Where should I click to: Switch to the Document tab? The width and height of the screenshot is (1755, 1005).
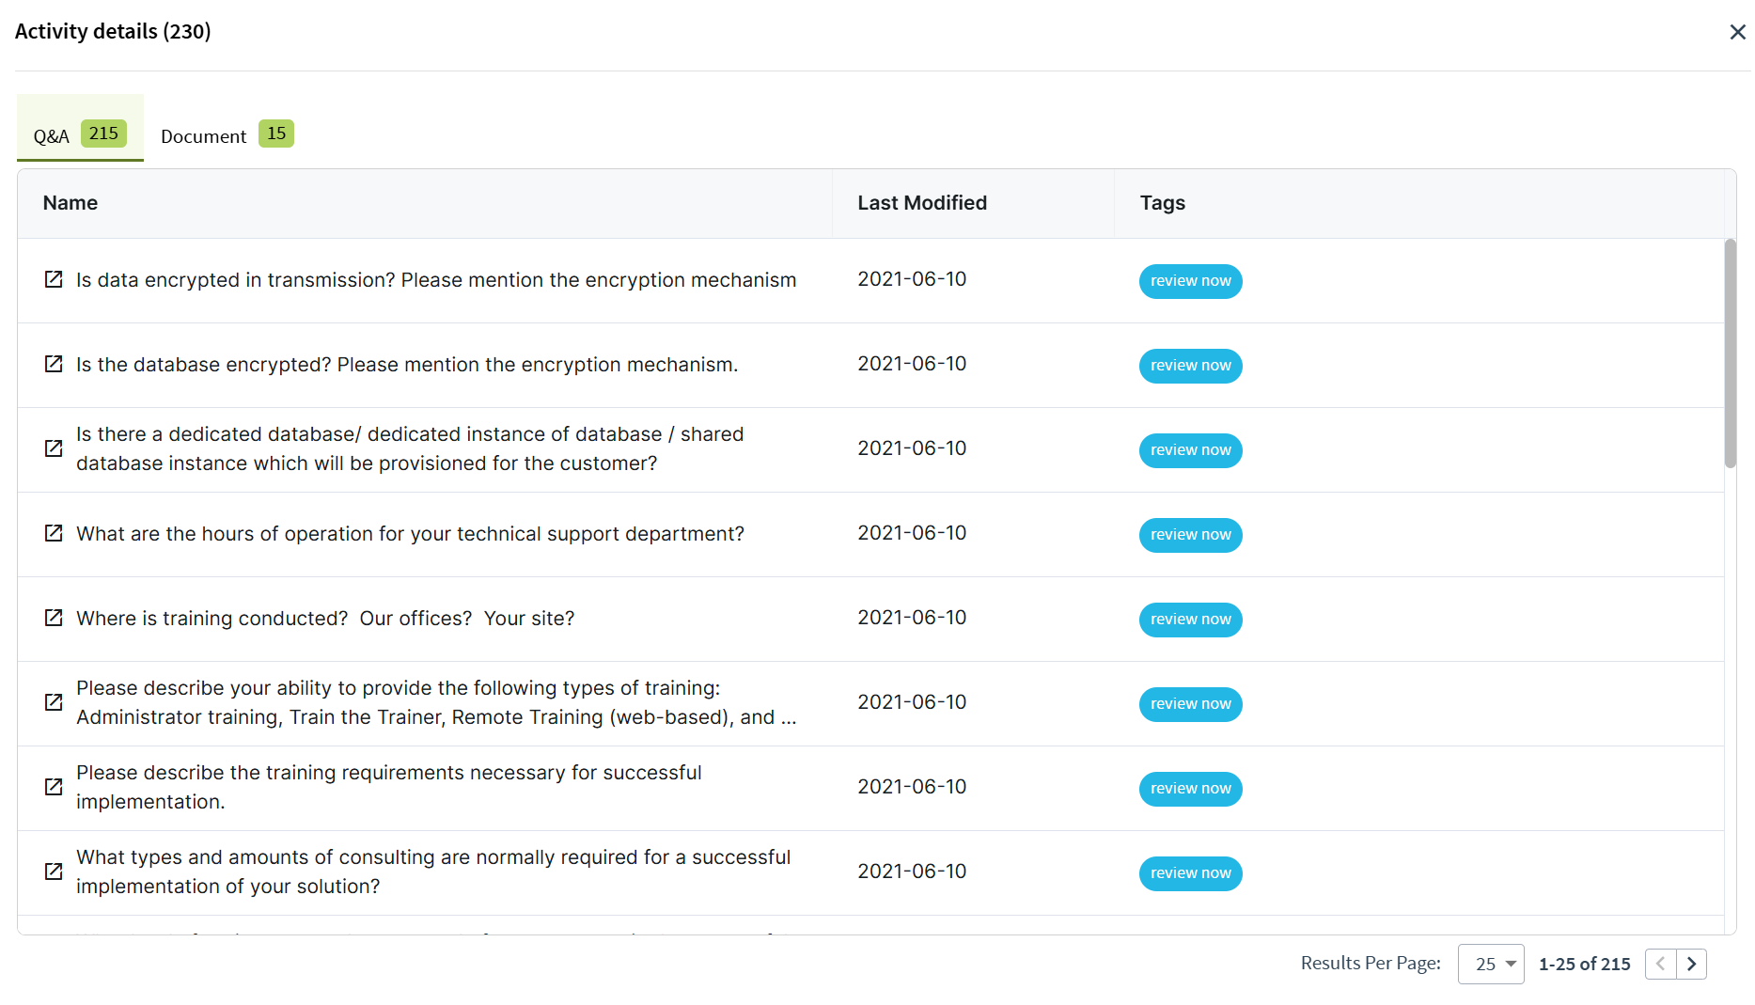coord(227,135)
